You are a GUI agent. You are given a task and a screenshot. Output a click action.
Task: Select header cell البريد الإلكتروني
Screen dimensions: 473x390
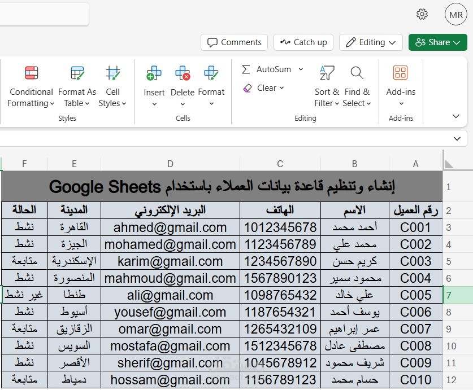click(170, 210)
